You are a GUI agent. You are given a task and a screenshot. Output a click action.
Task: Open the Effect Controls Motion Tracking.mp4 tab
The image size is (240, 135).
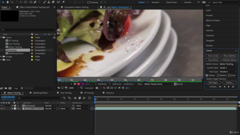pyautogui.click(x=34, y=7)
